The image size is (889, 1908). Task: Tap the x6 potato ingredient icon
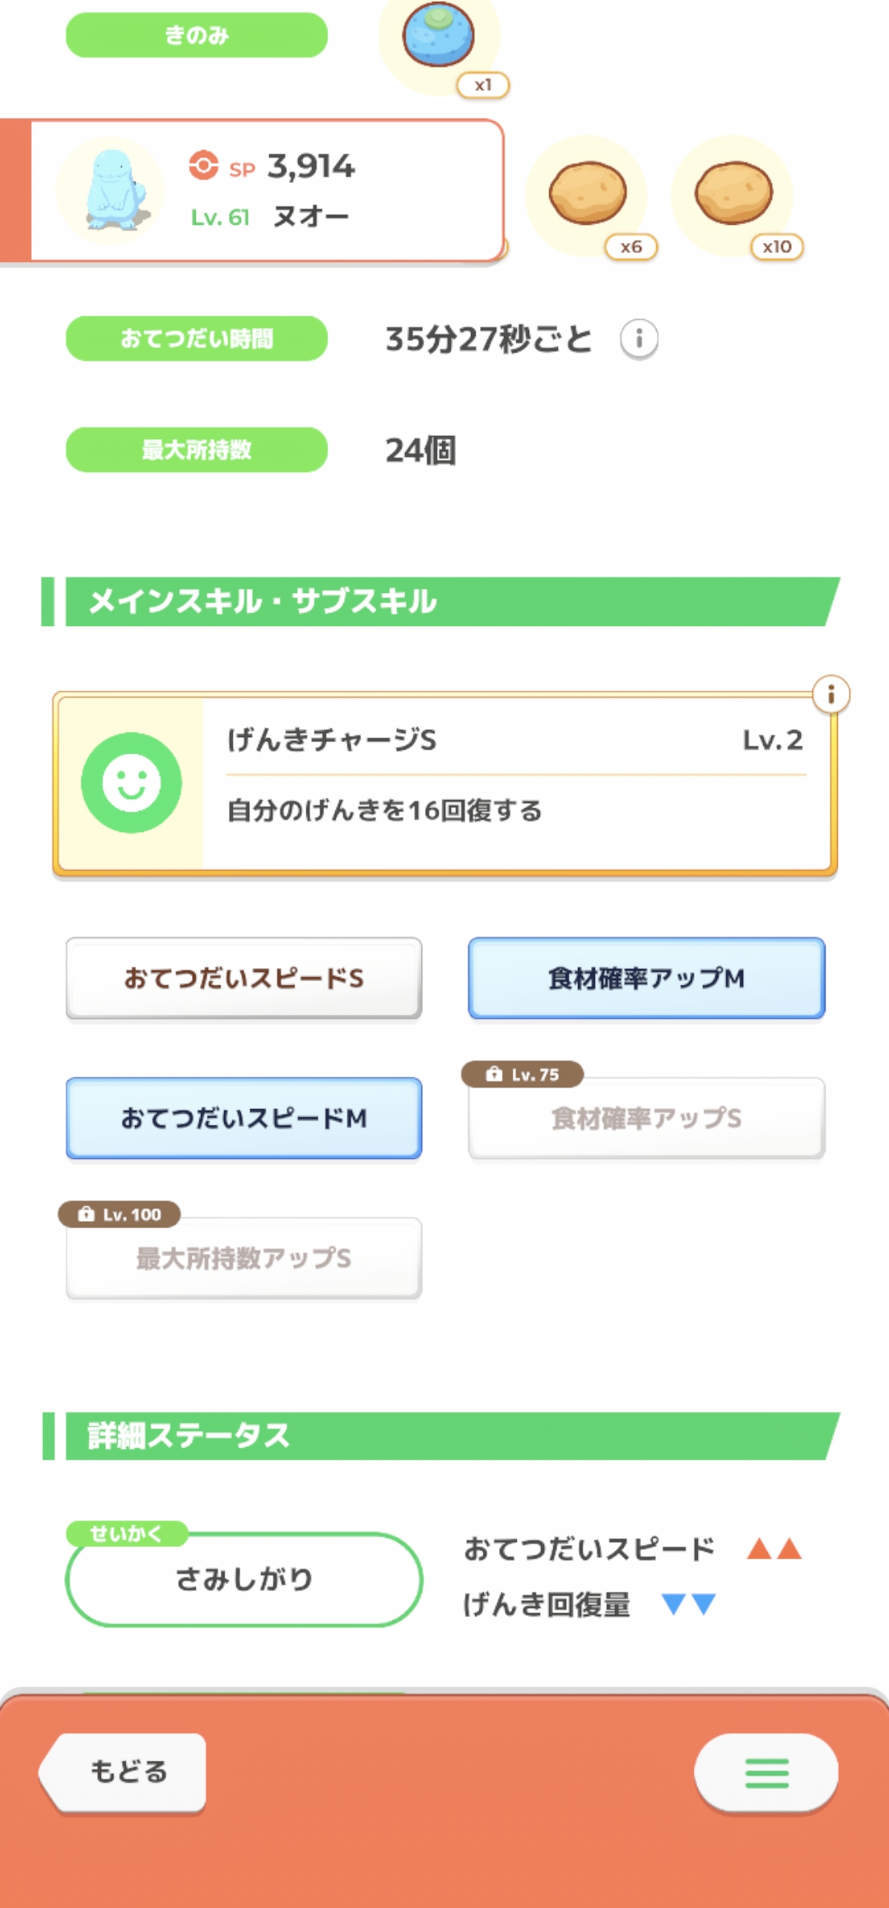(587, 194)
